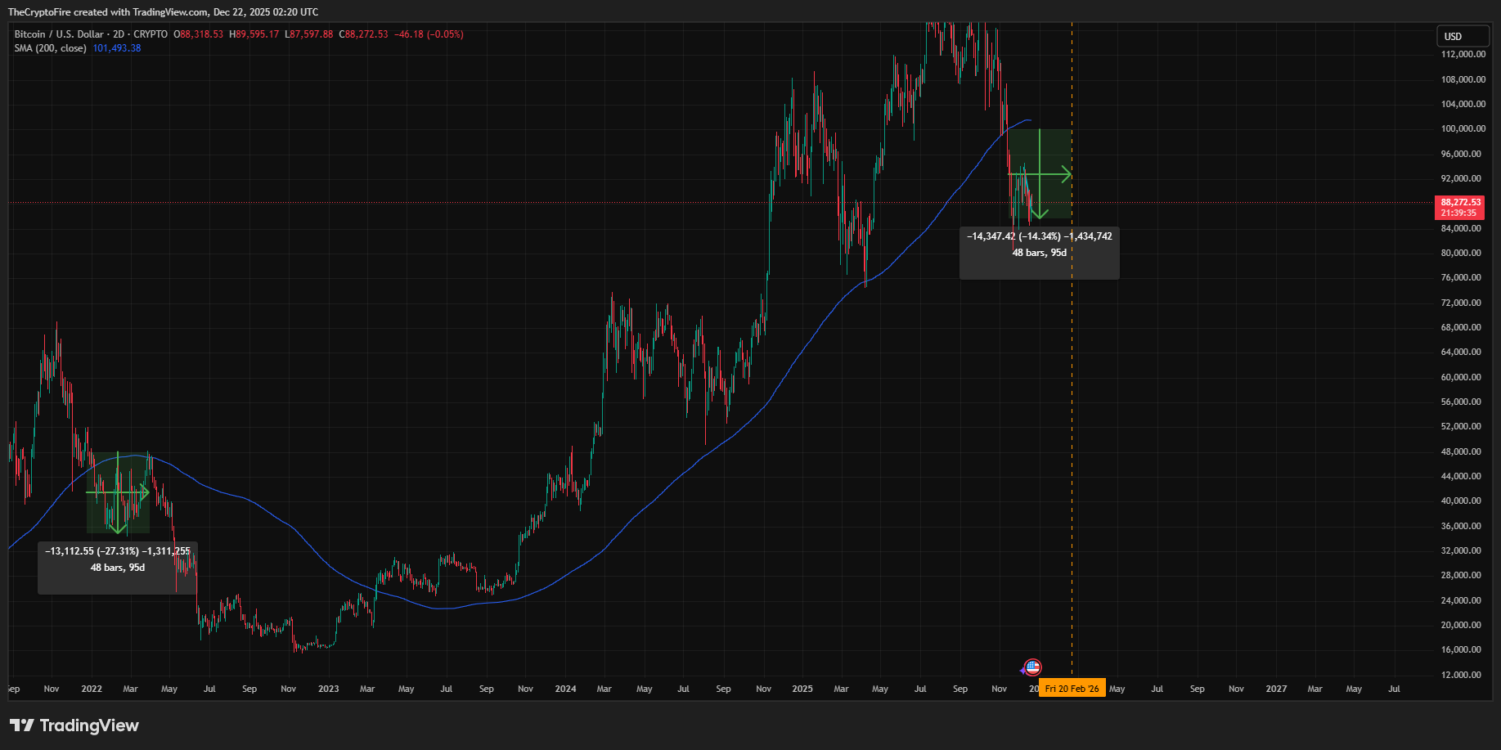Click the close value C88,272.53 in legend
Image resolution: width=1501 pixels, height=750 pixels.
[x=364, y=34]
